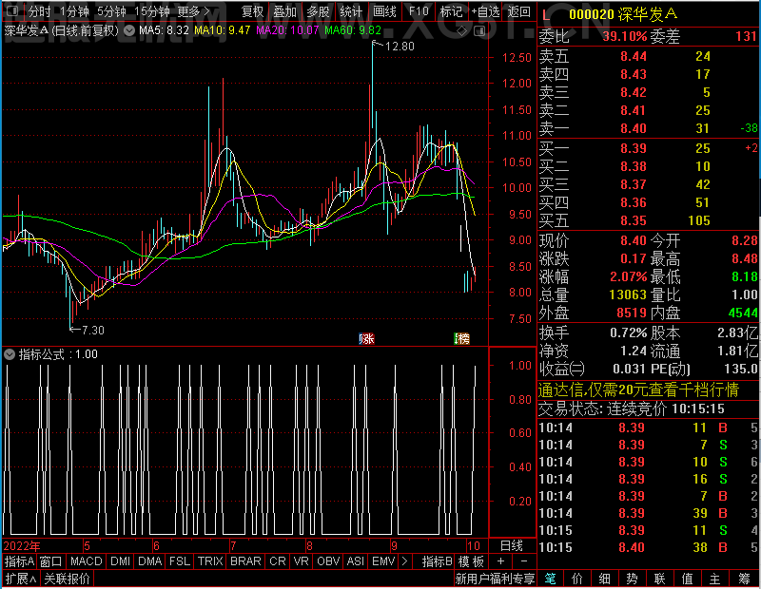Select the 指标A tab
The width and height of the screenshot is (761, 589).
pos(19,561)
